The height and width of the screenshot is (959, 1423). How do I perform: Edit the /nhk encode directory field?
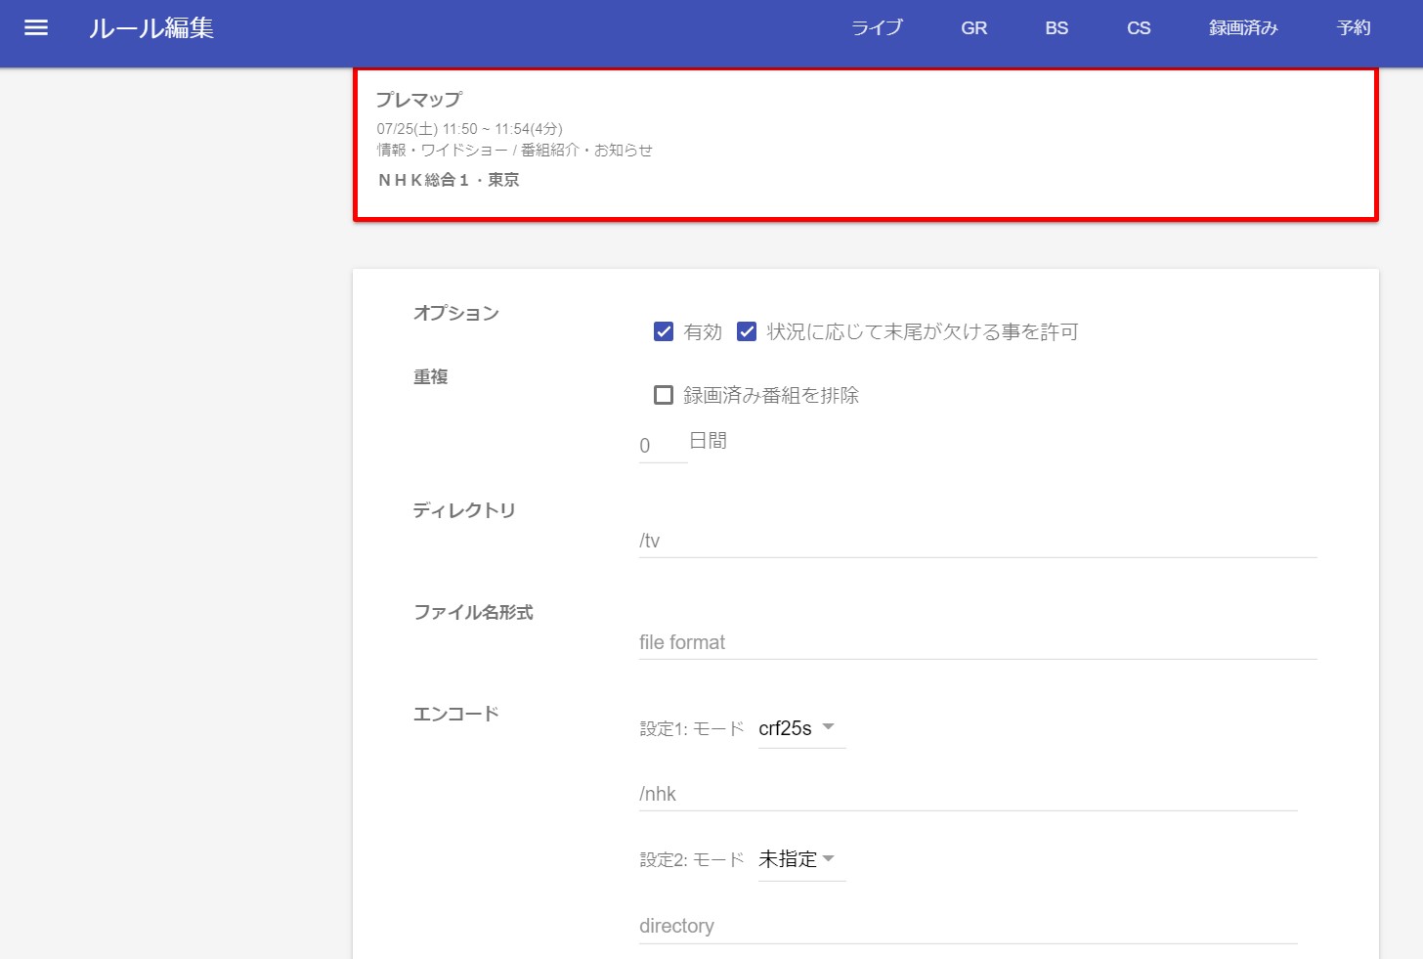pos(968,794)
